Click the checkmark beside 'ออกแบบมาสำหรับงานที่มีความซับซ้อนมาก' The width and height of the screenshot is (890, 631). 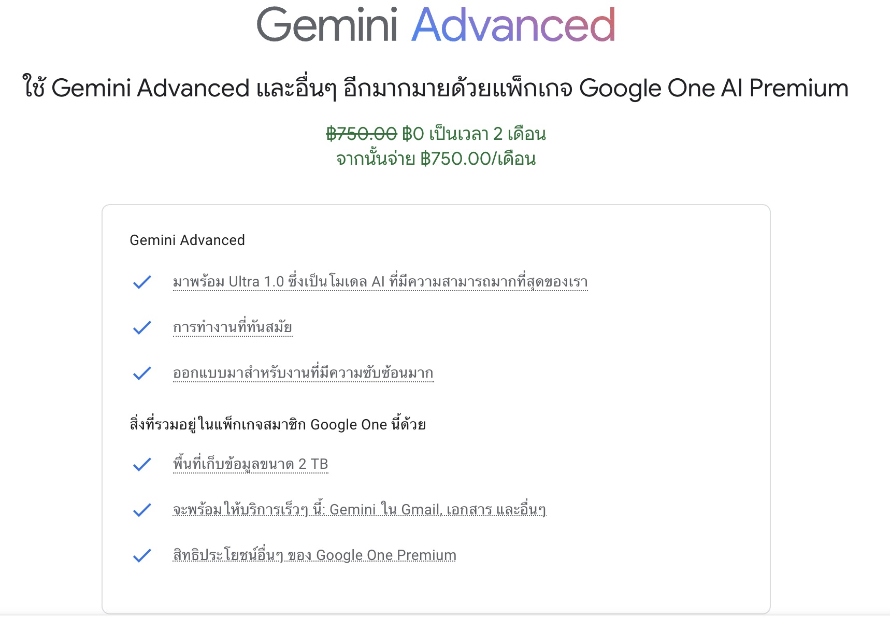tap(142, 373)
